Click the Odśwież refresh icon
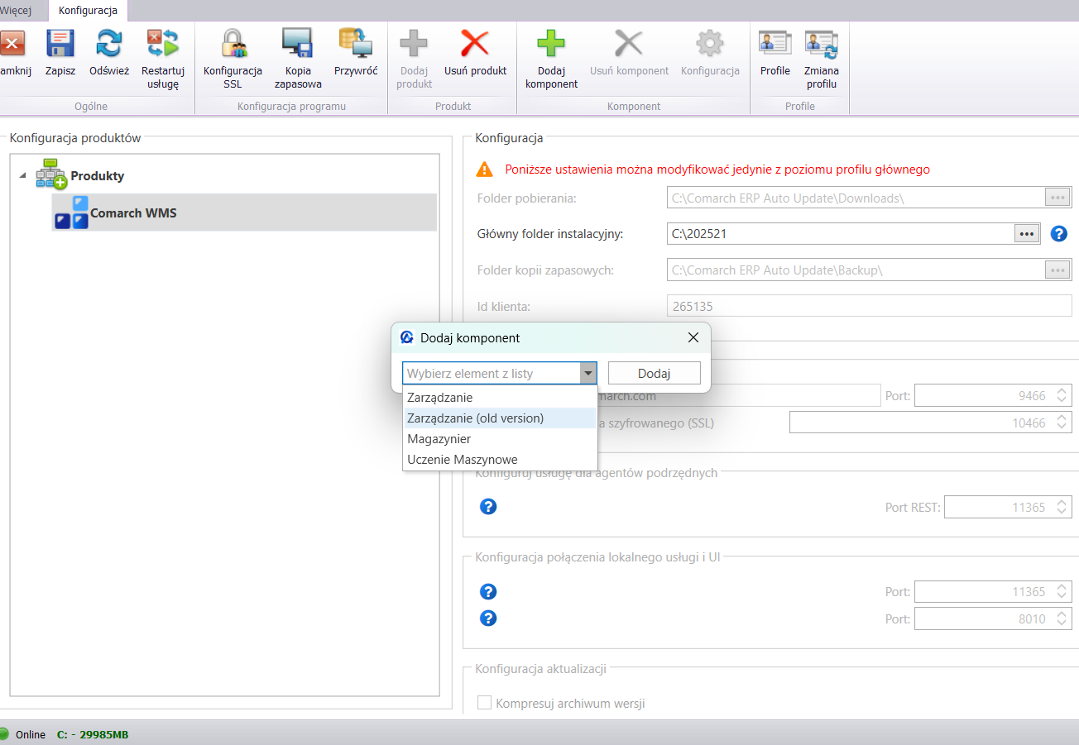This screenshot has height=745, width=1079. point(109,44)
